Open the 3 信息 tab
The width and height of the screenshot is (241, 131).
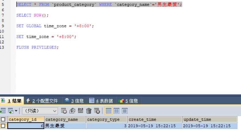pos(75,101)
